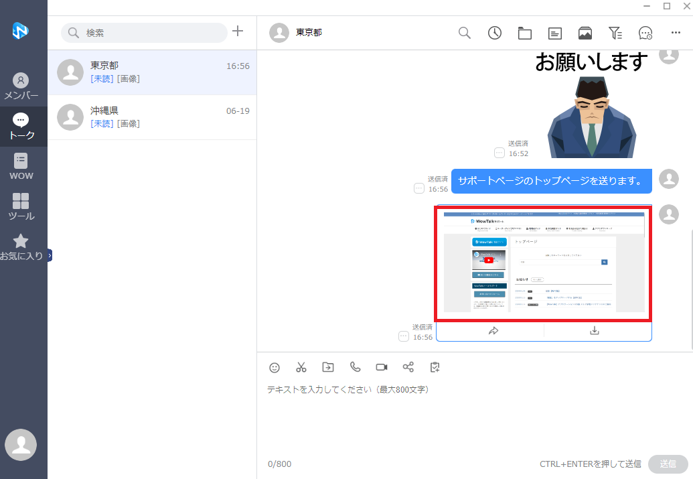Open the three-dot more options menu
Screen dimensions: 693x479
675,33
